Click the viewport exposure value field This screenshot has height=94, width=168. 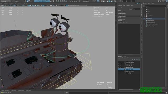tap(59, 5)
